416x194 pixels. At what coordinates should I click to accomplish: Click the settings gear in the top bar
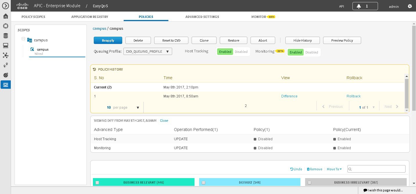pos(410,6)
